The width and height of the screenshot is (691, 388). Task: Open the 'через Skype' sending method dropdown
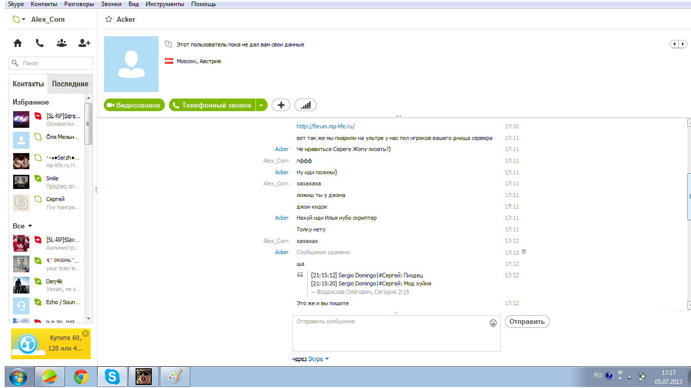(327, 359)
